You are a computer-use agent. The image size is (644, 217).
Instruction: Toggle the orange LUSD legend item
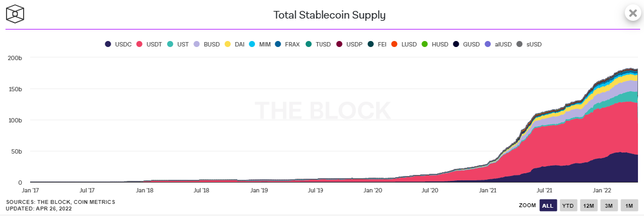click(x=406, y=44)
